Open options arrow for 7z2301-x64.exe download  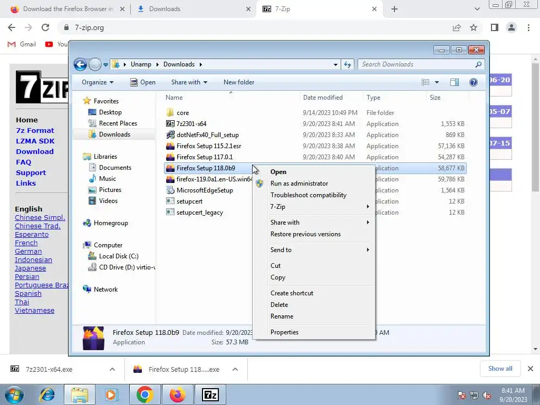112,369
